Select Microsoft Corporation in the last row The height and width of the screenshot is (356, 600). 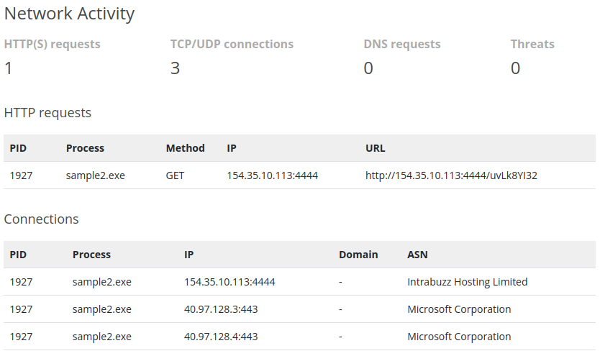pyautogui.click(x=459, y=337)
